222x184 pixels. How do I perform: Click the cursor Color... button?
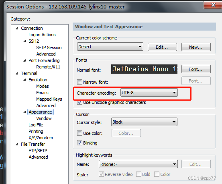pos(126,133)
